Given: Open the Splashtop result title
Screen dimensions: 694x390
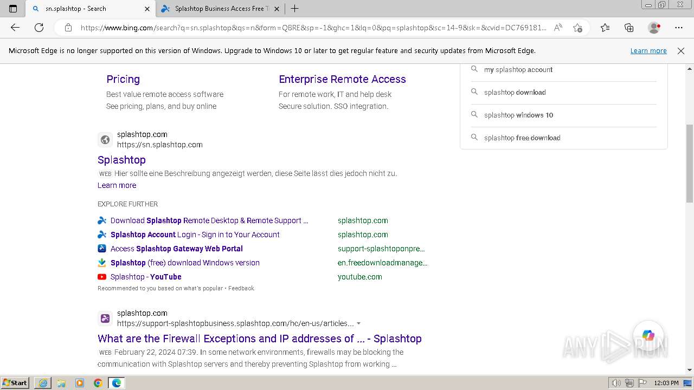Looking at the screenshot, I should (x=121, y=160).
